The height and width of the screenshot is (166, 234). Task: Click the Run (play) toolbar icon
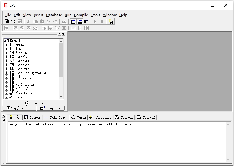pyautogui.click(x=95, y=21)
